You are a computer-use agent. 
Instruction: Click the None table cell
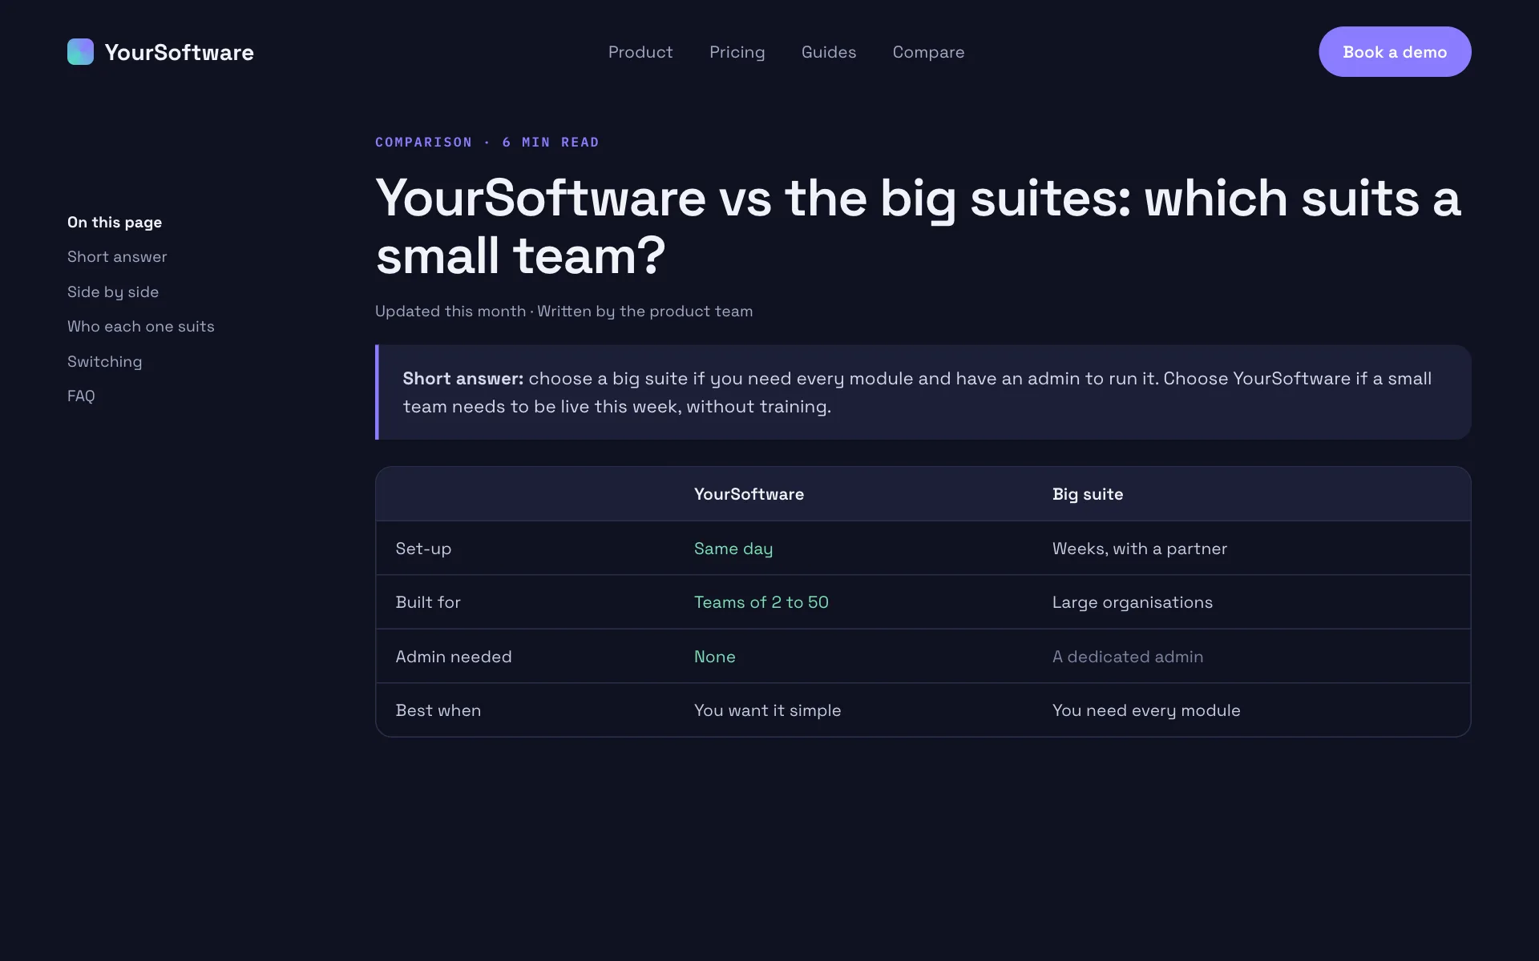715,657
